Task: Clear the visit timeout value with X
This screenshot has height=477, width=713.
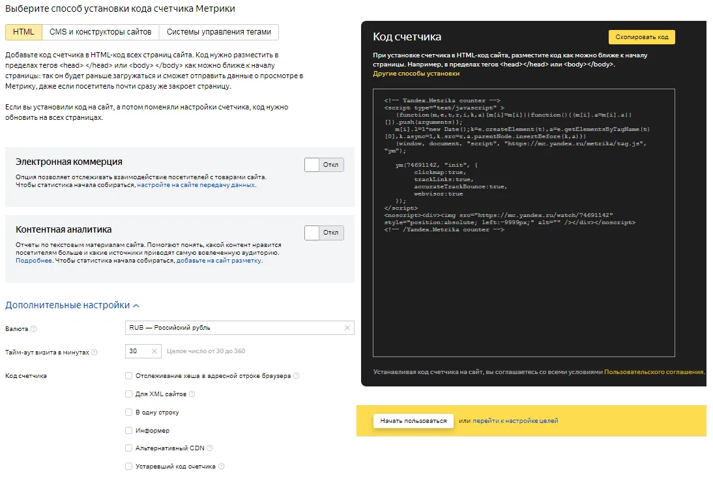Action: pos(154,351)
